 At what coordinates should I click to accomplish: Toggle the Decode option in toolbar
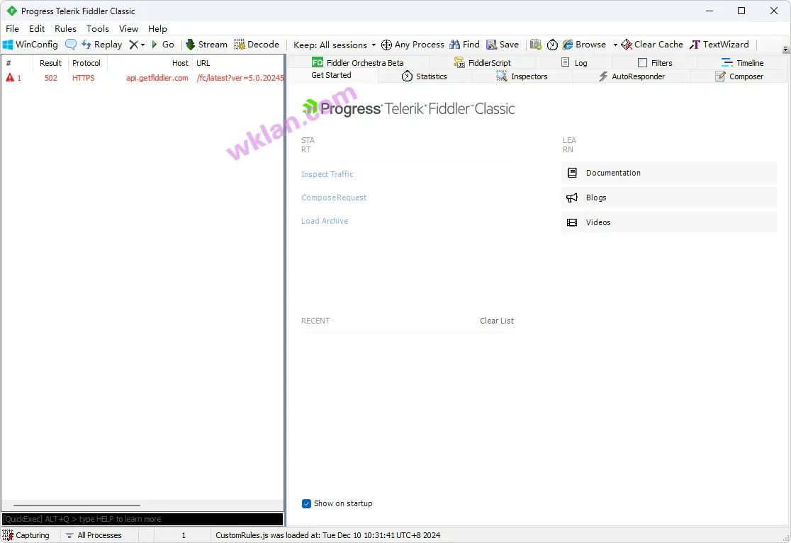click(257, 45)
